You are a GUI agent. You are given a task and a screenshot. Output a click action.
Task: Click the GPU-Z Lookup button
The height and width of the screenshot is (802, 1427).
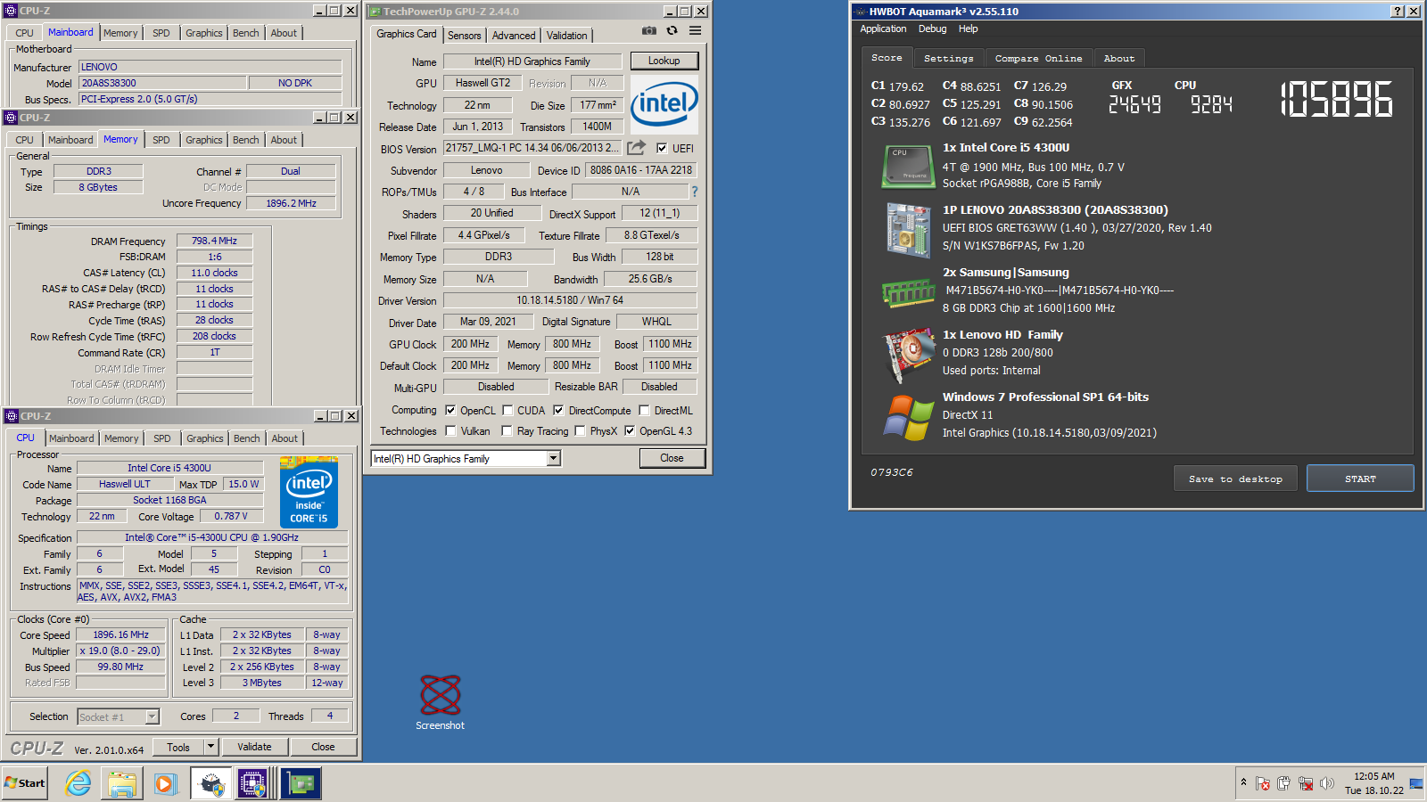(x=664, y=61)
